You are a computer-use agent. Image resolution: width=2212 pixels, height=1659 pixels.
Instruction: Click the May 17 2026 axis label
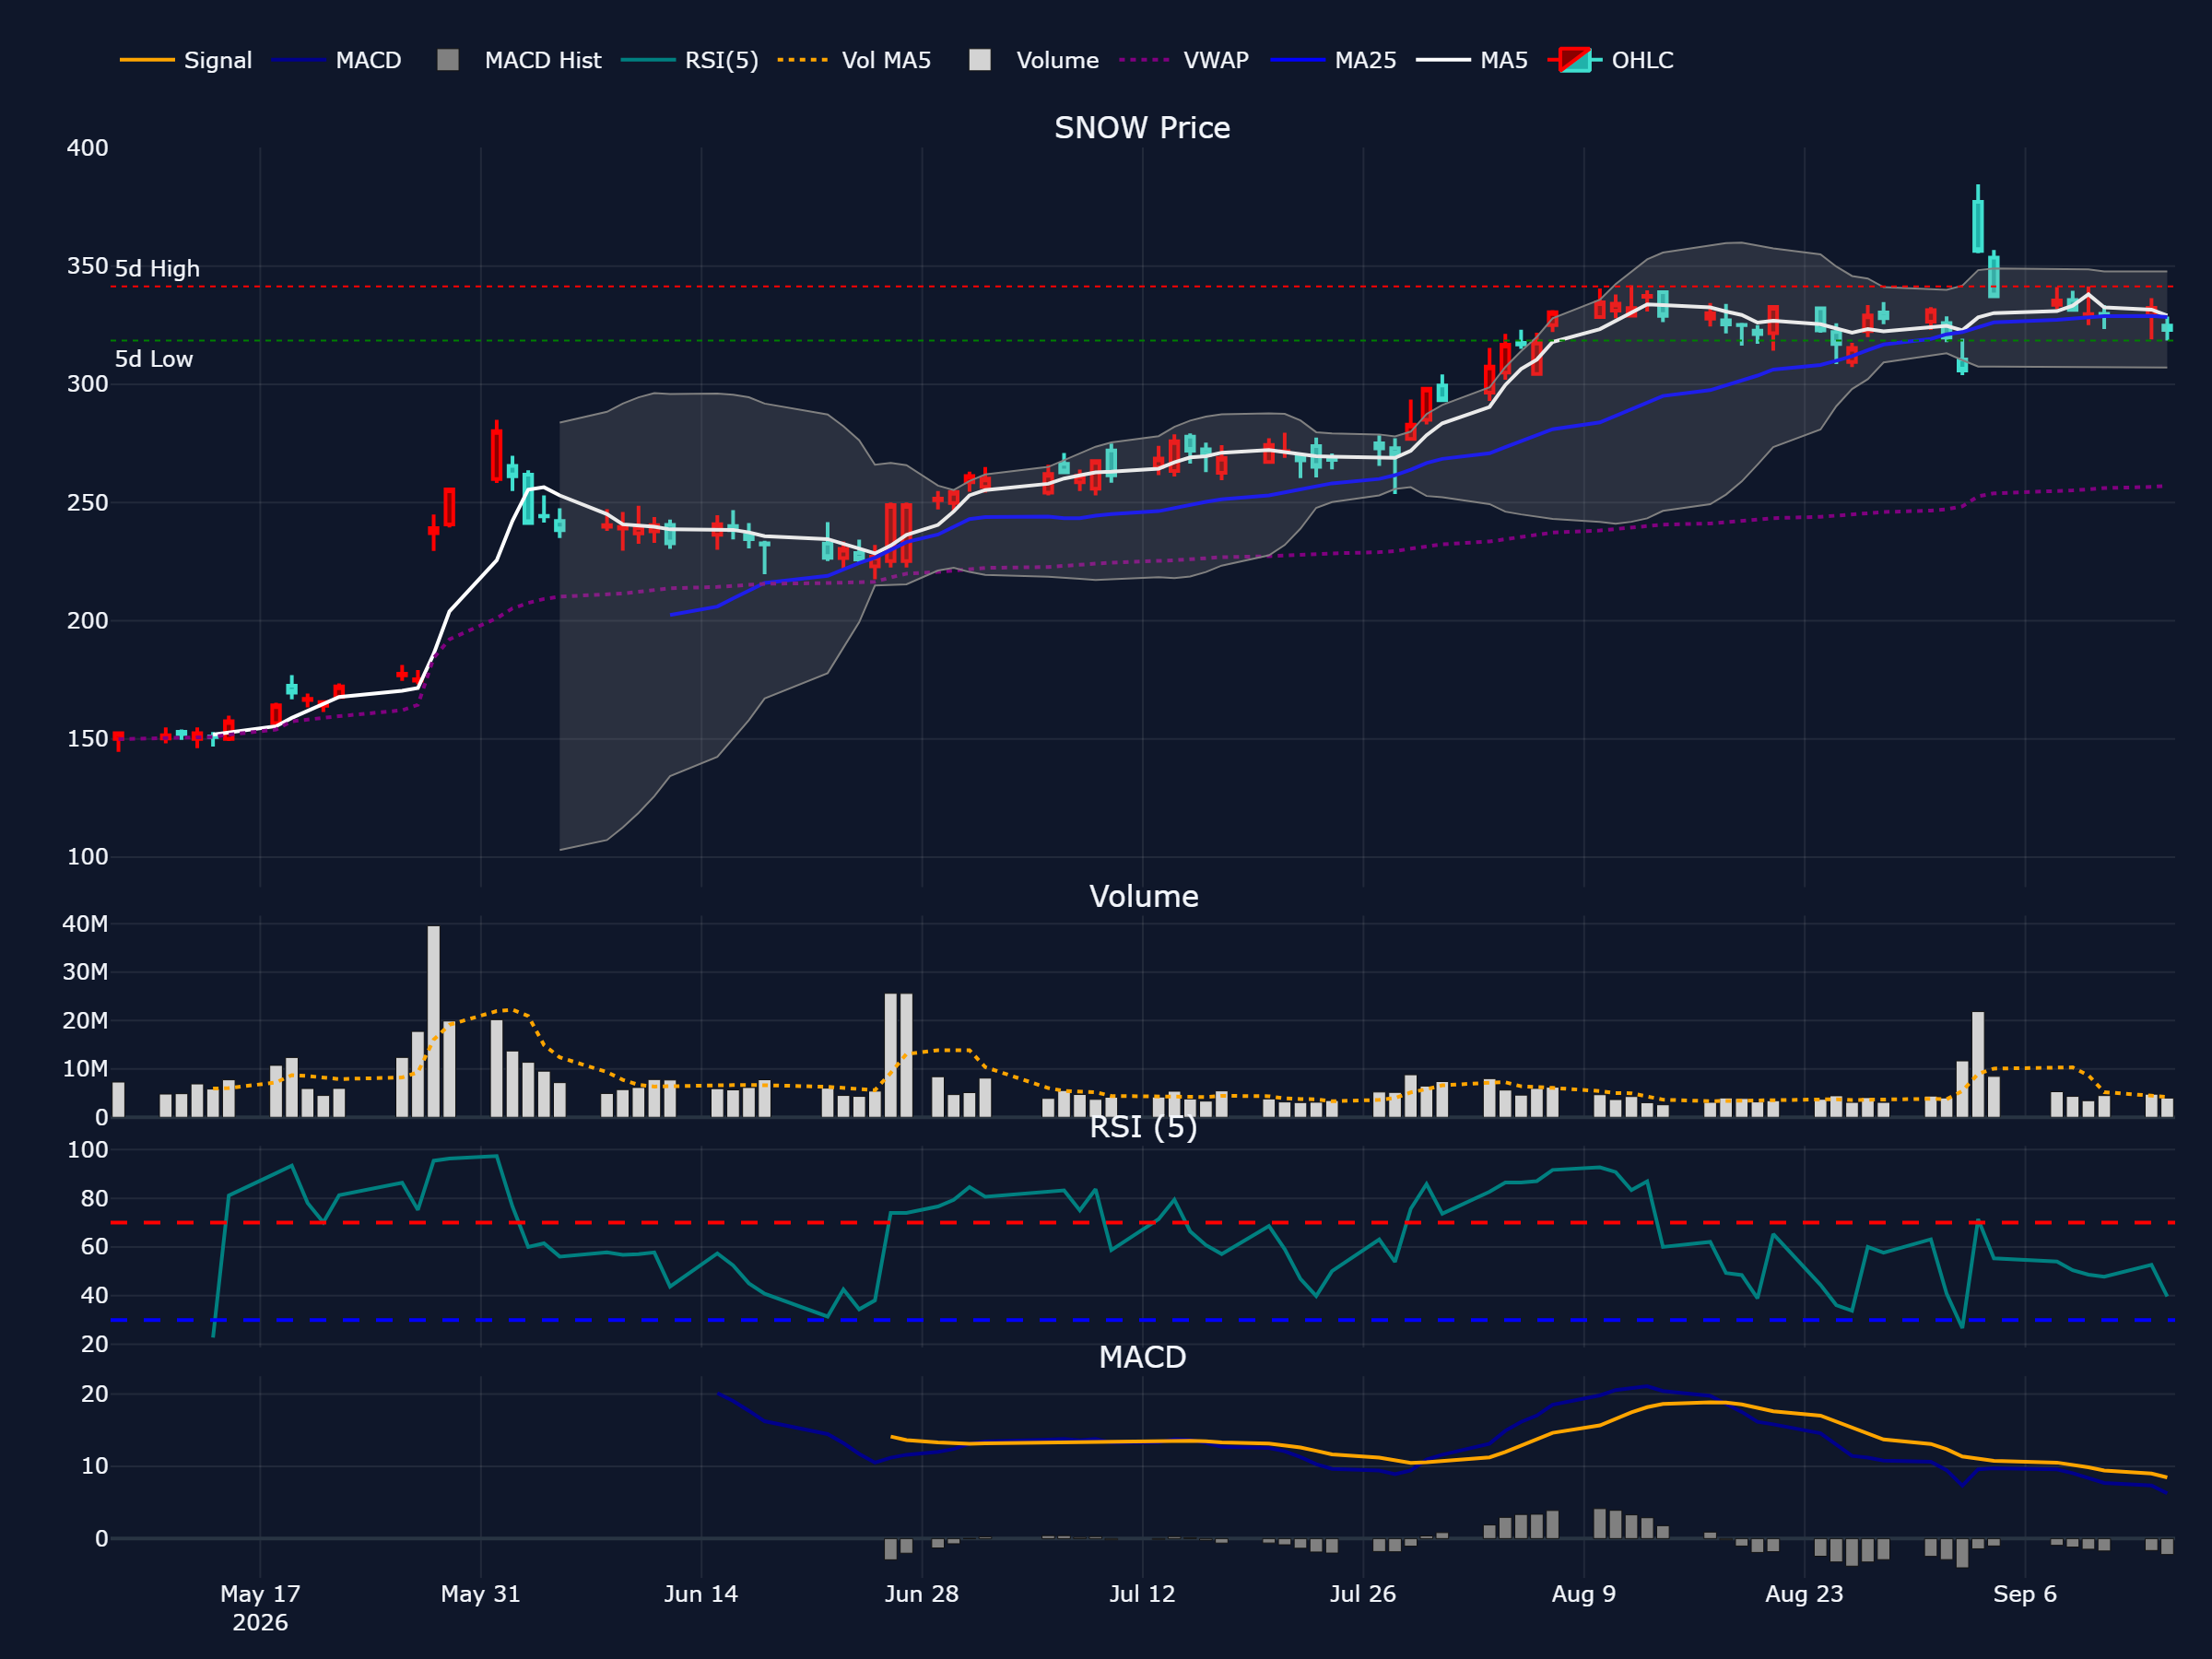point(260,1608)
